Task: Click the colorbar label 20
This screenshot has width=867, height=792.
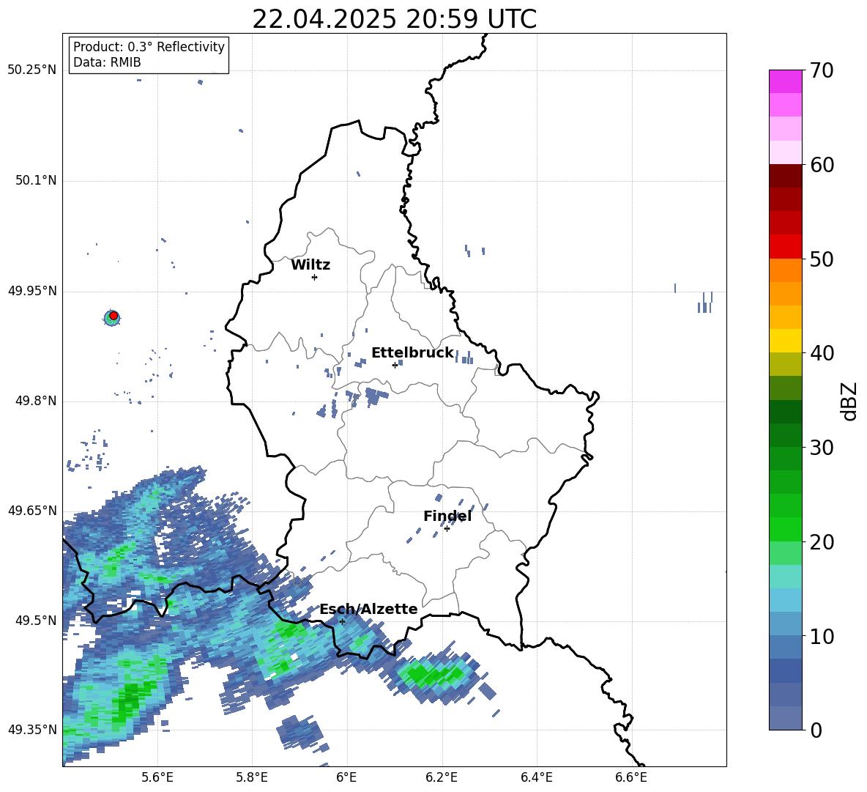Action: (x=822, y=541)
